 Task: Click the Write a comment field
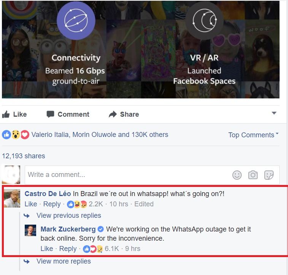click(129, 175)
